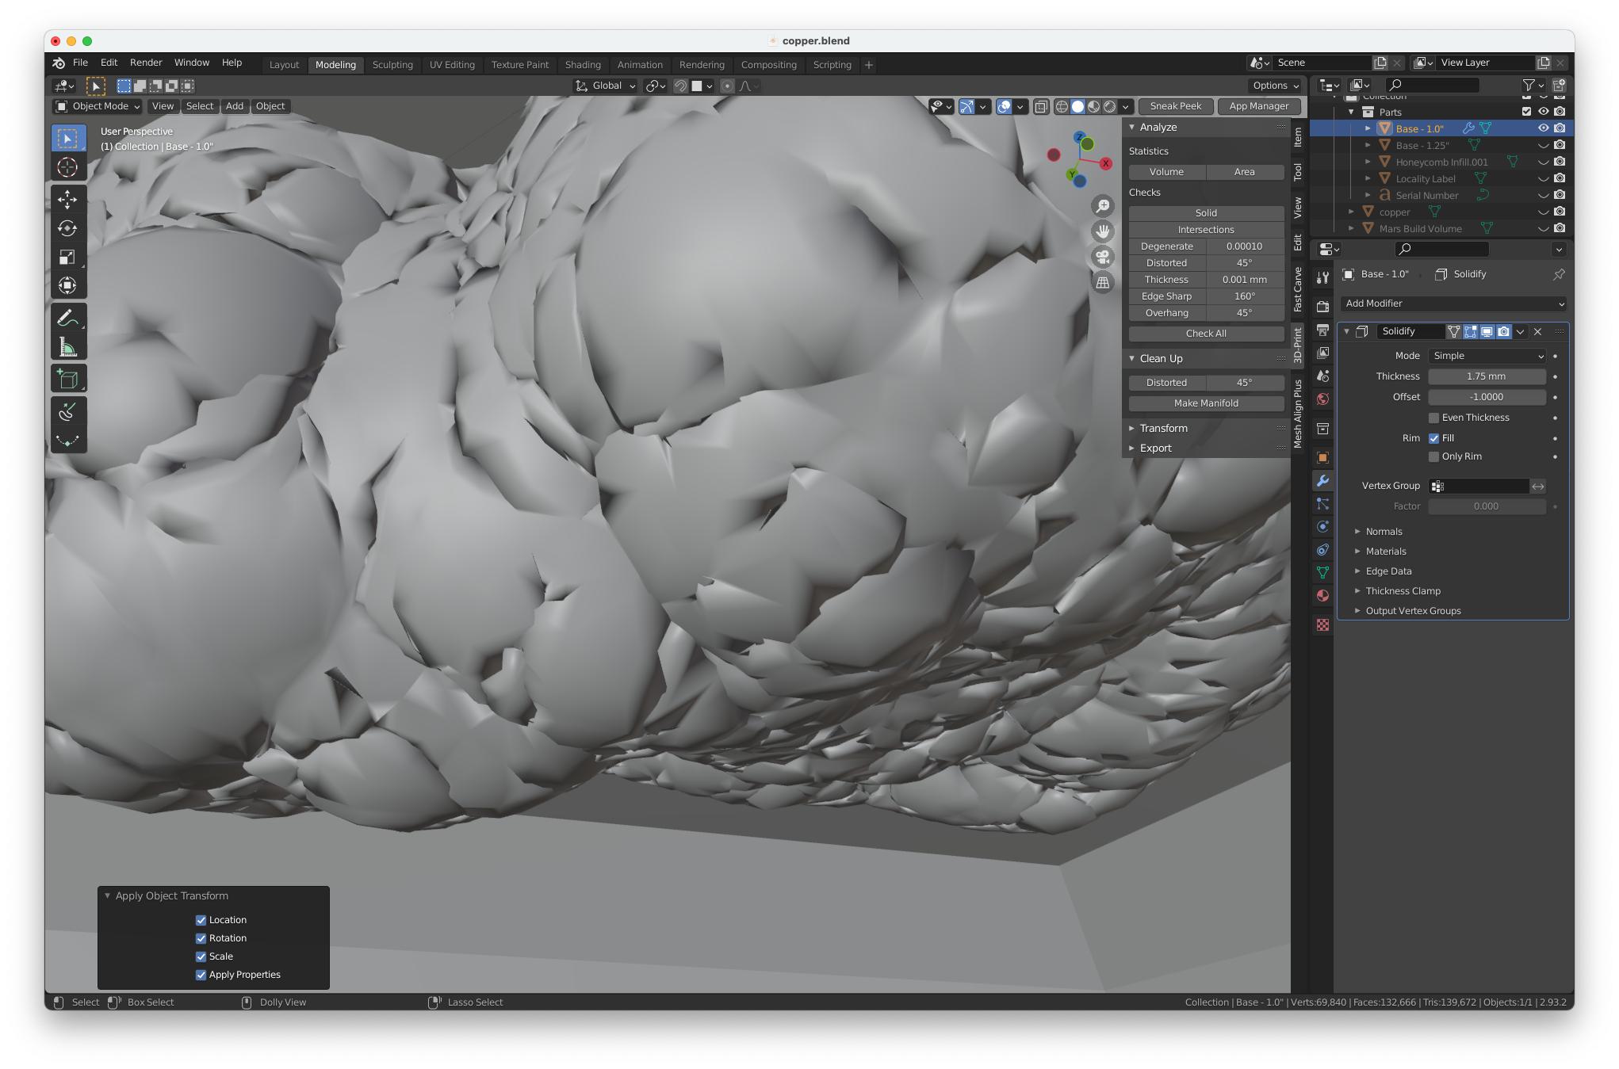
Task: Open the Material properties tab icon
Action: coord(1322,596)
